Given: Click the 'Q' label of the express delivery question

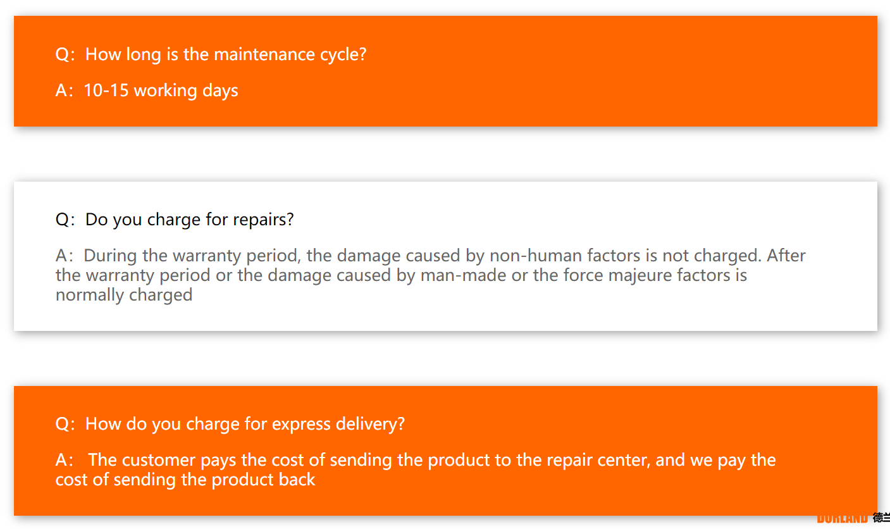Looking at the screenshot, I should 63,424.
